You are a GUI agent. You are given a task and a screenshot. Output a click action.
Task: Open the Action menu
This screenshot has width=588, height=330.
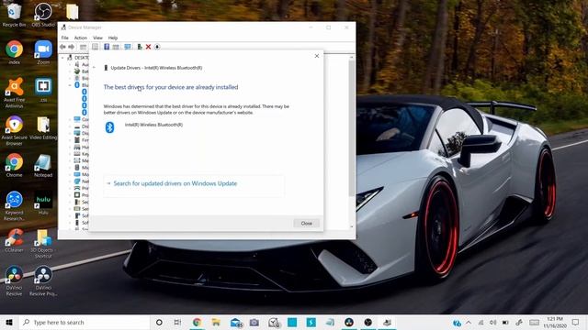click(x=80, y=38)
